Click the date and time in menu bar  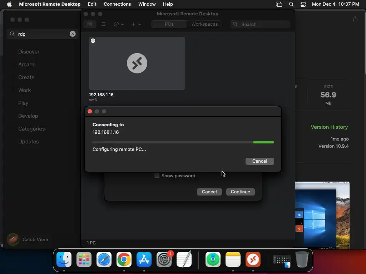(335, 4)
